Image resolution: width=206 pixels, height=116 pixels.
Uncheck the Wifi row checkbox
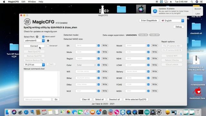tap(98, 72)
